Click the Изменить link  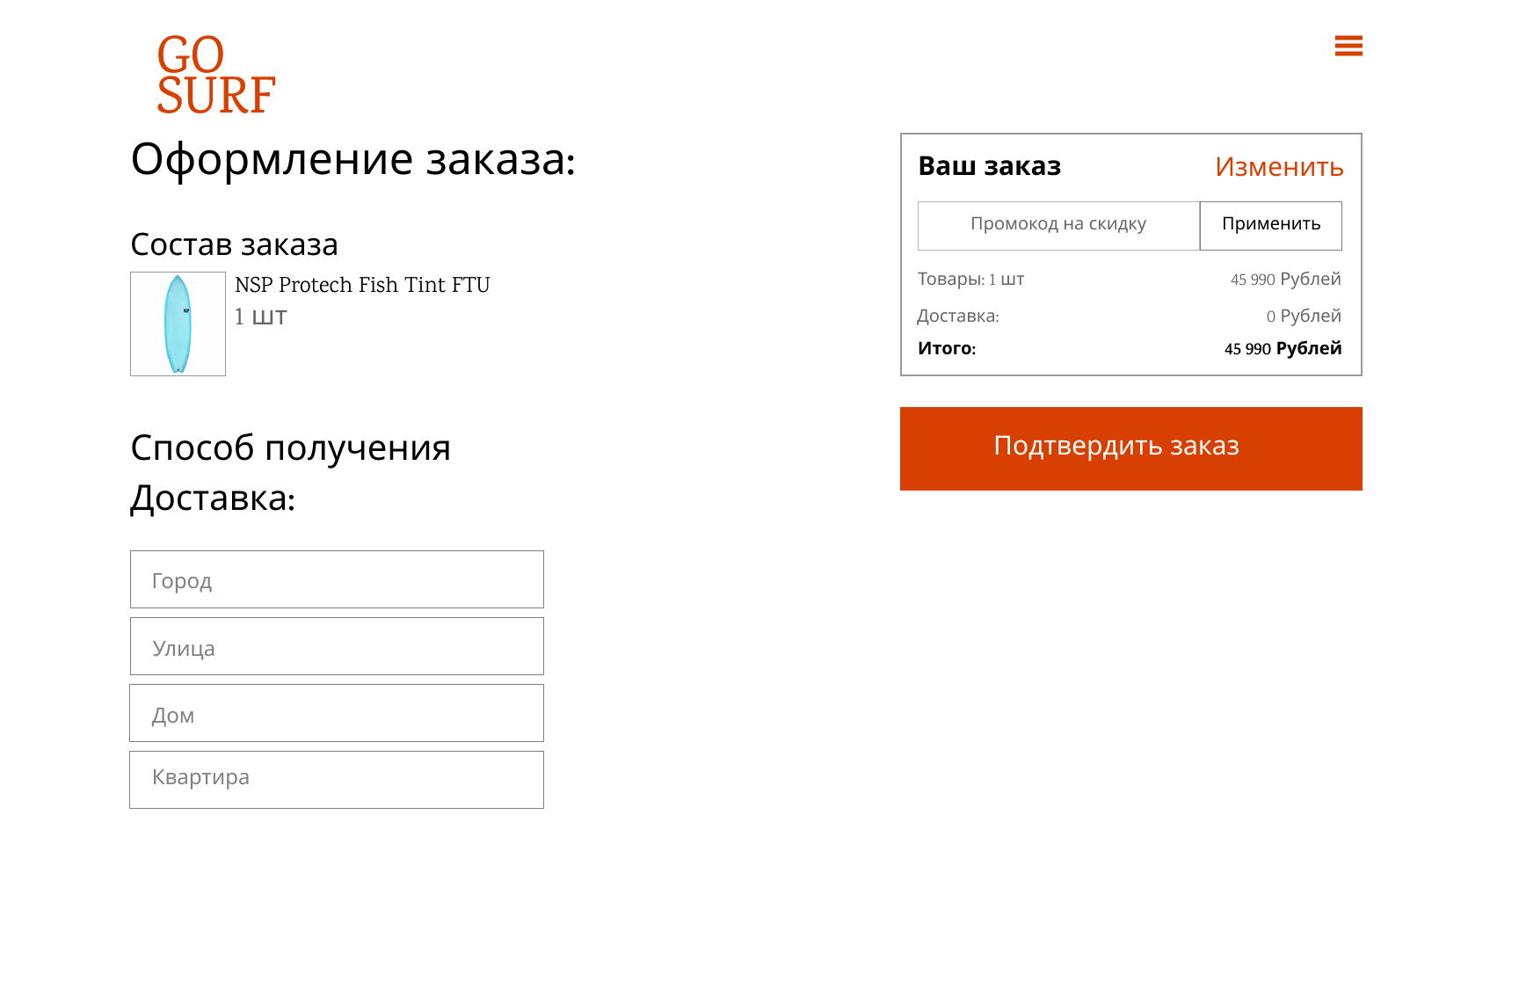coord(1278,166)
